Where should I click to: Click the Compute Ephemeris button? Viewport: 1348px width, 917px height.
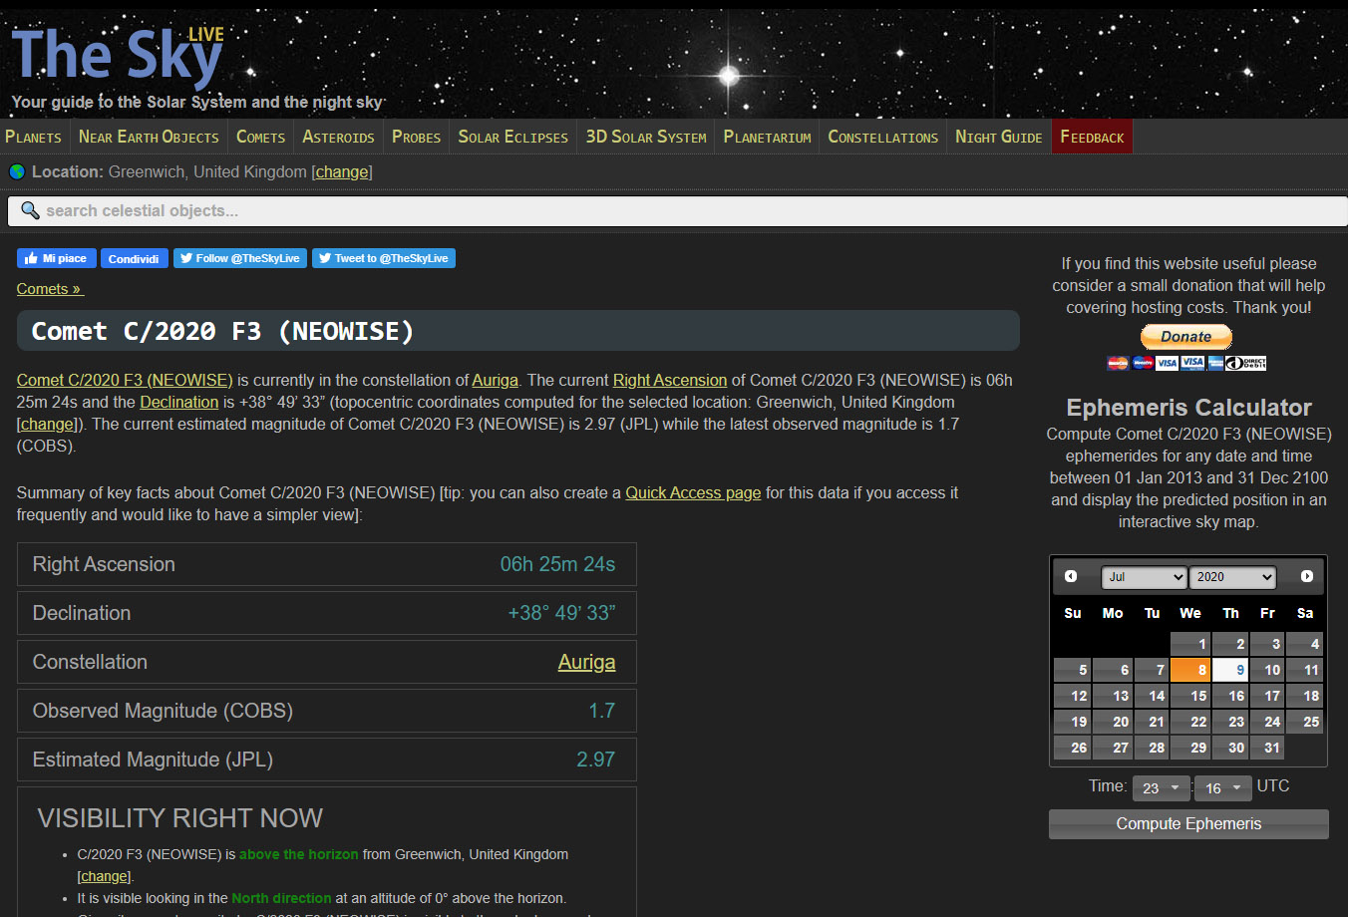(x=1188, y=824)
